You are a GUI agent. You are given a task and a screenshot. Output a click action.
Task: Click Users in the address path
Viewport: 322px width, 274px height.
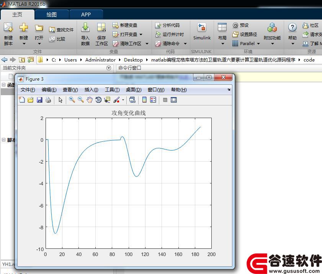70,60
